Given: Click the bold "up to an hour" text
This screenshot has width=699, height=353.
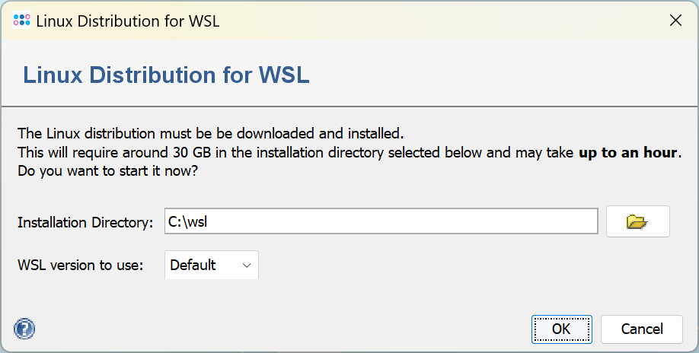Looking at the screenshot, I should tap(627, 152).
